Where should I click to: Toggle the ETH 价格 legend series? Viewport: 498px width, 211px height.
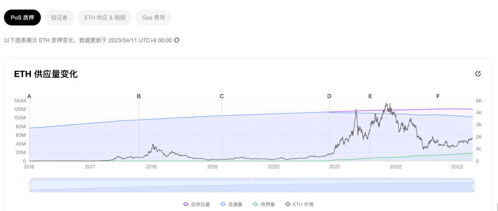299,204
